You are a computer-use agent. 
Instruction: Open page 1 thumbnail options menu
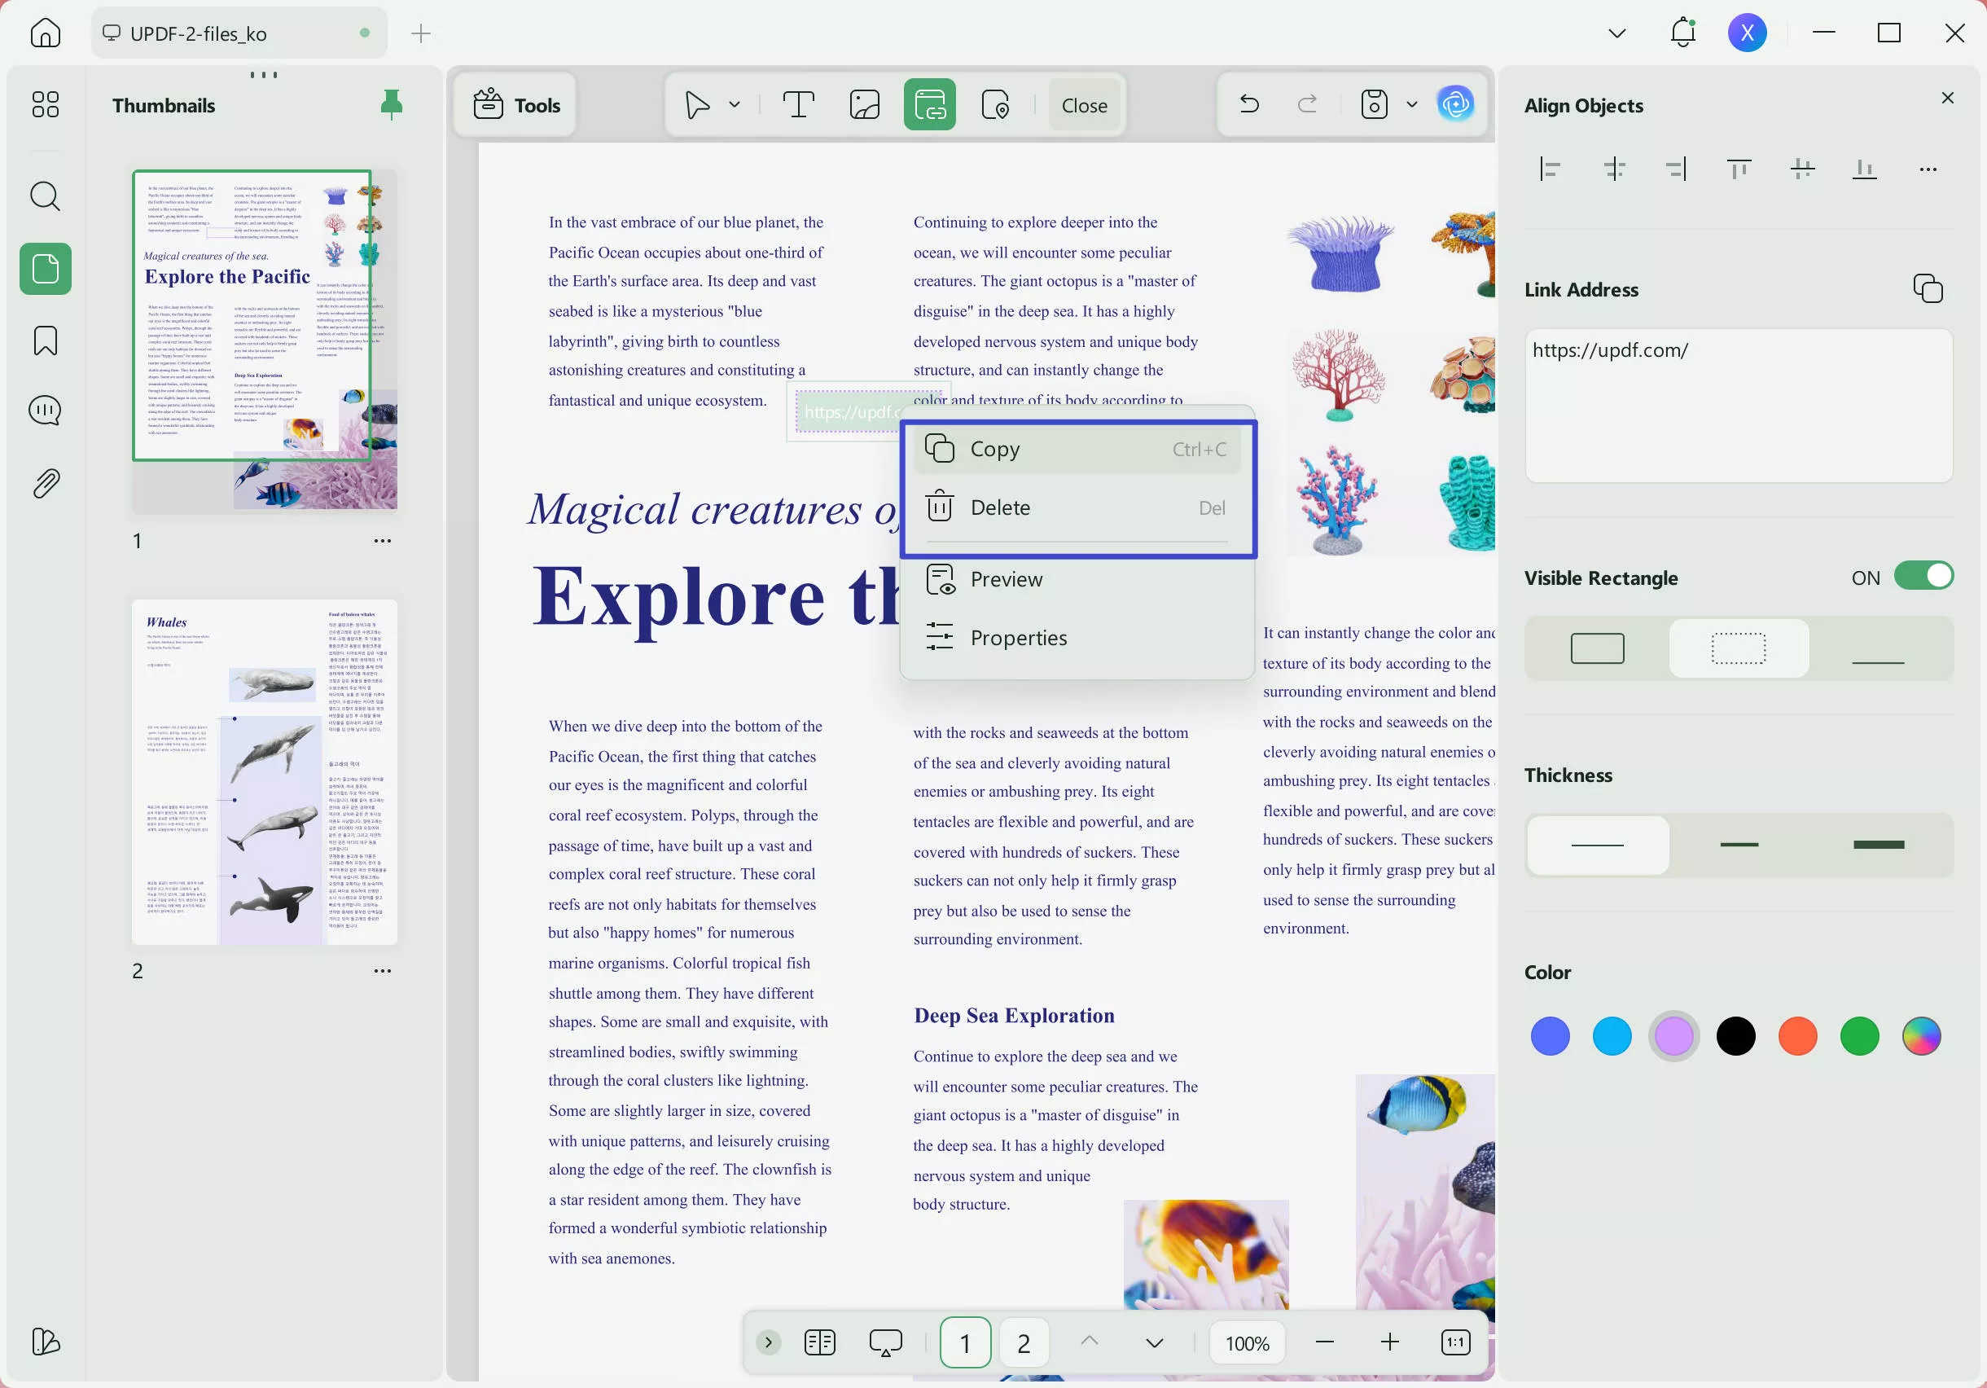click(382, 540)
